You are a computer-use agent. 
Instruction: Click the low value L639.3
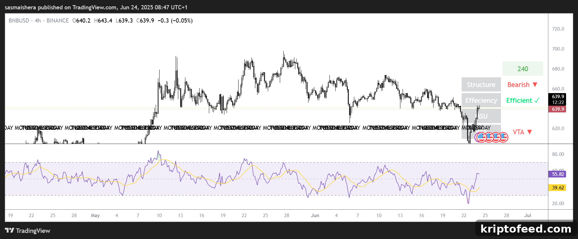124,21
